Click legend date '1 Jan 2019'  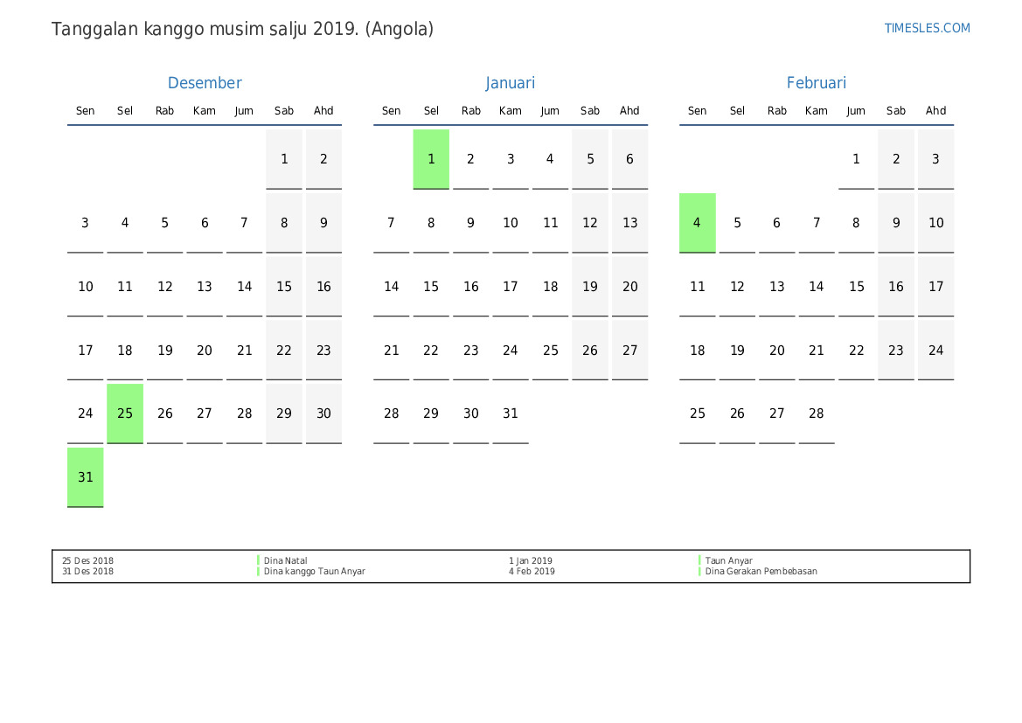531,560
